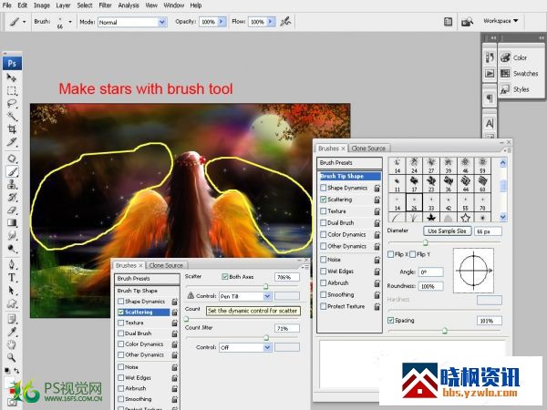Adjust the Scatter slider handle
The width and height of the screenshot is (547, 410).
point(265,286)
